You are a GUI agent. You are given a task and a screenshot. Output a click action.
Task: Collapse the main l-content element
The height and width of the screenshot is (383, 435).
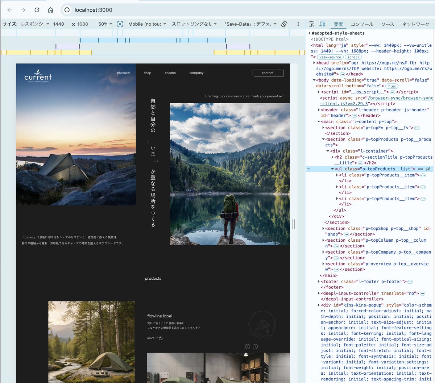319,122
